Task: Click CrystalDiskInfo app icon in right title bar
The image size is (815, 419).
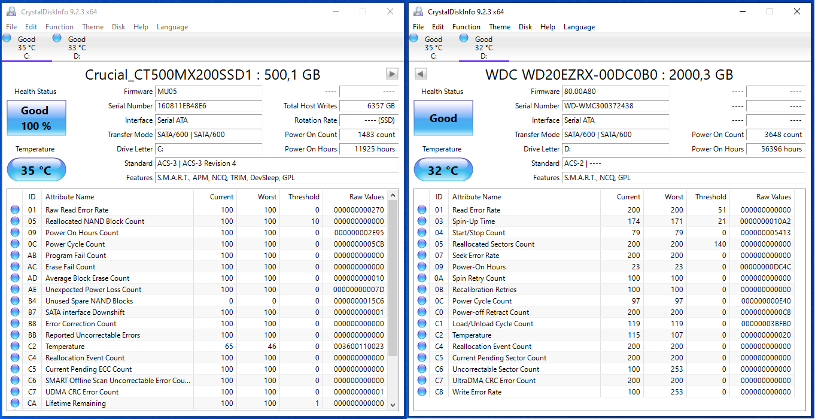Action: pos(418,11)
